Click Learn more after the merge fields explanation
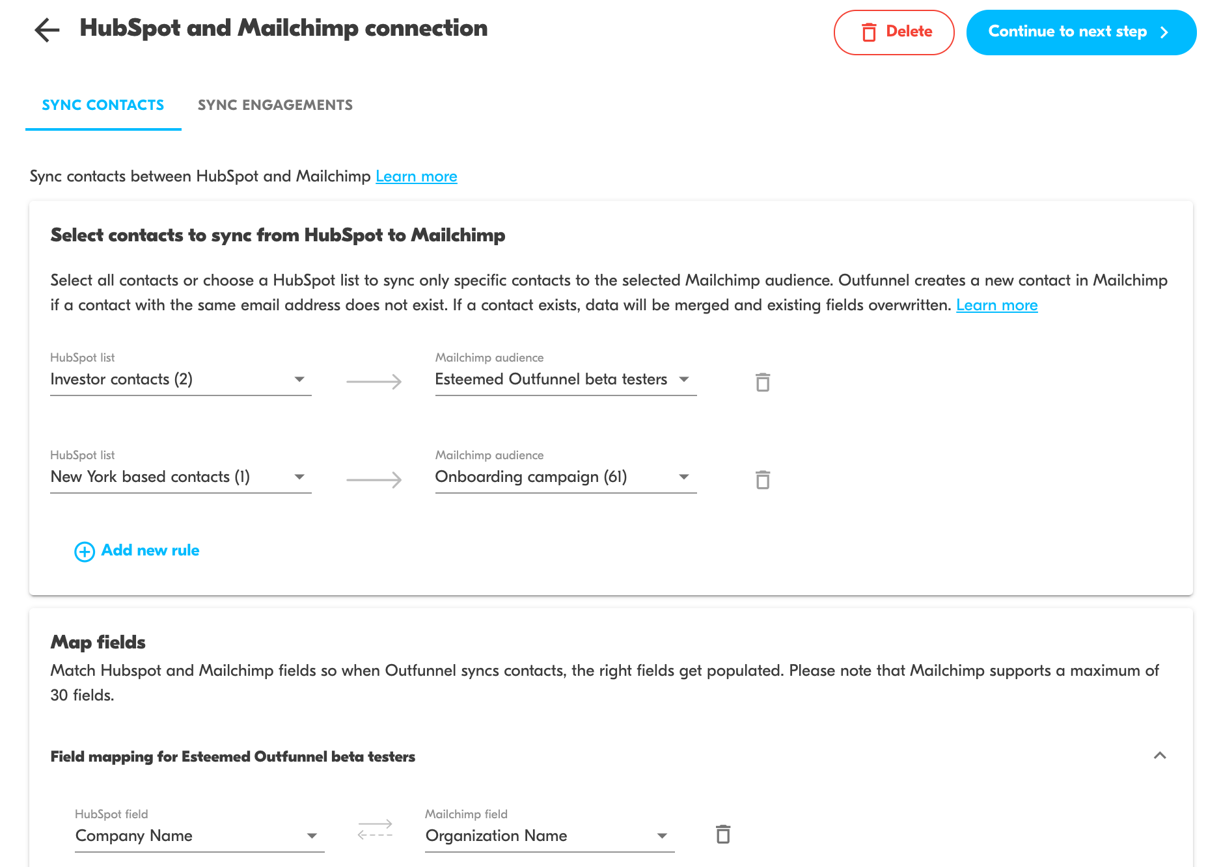 [996, 305]
